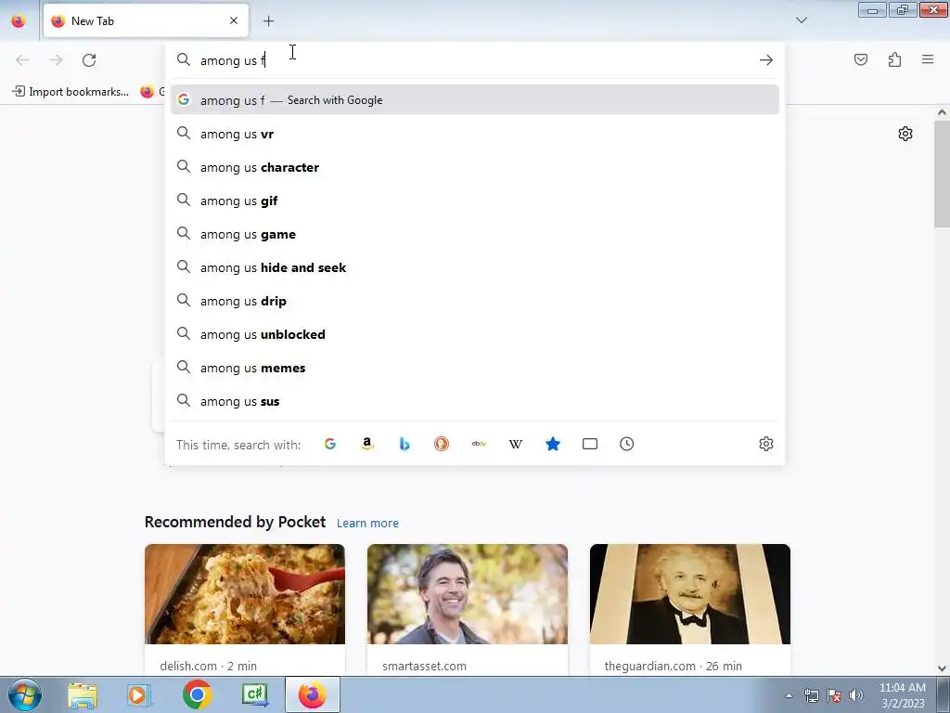Viewport: 950px width, 713px height.
Task: Go back one page
Action: point(22,60)
